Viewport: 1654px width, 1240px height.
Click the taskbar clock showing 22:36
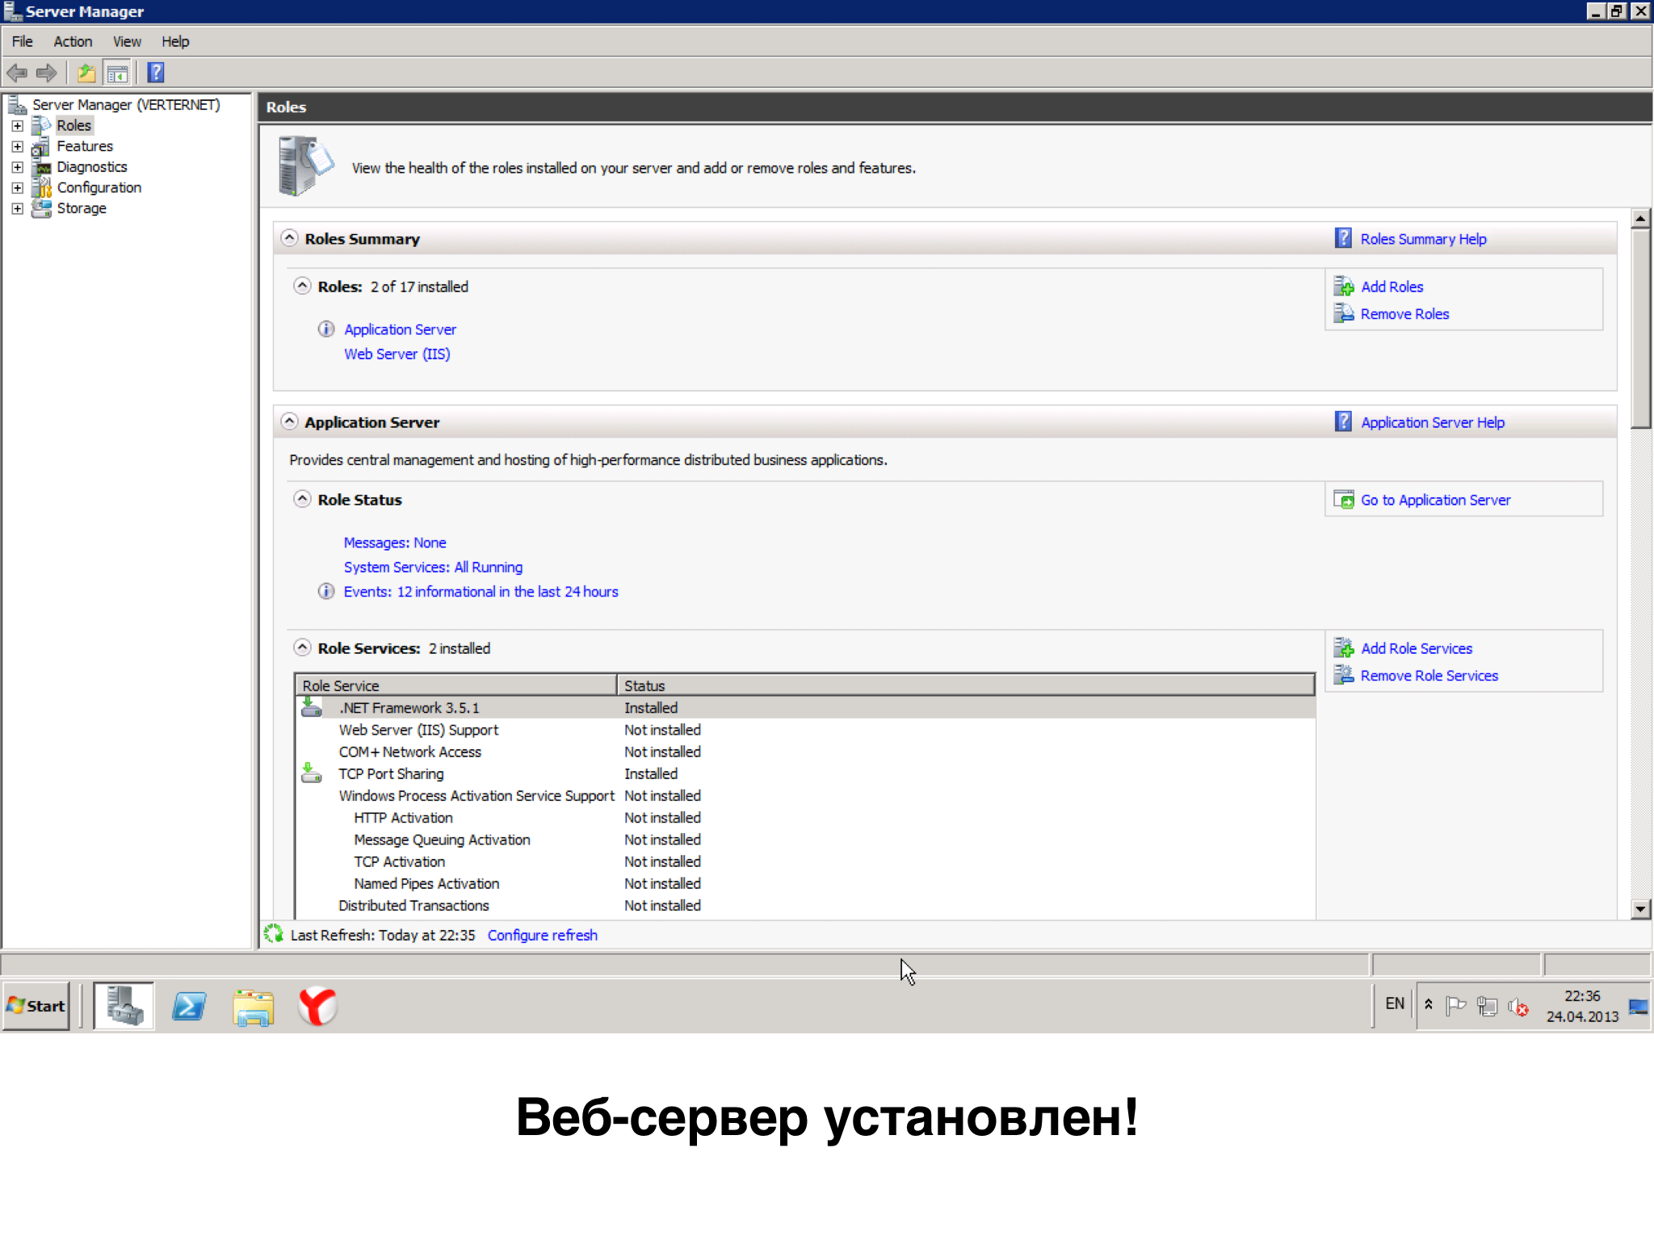pyautogui.click(x=1582, y=1006)
